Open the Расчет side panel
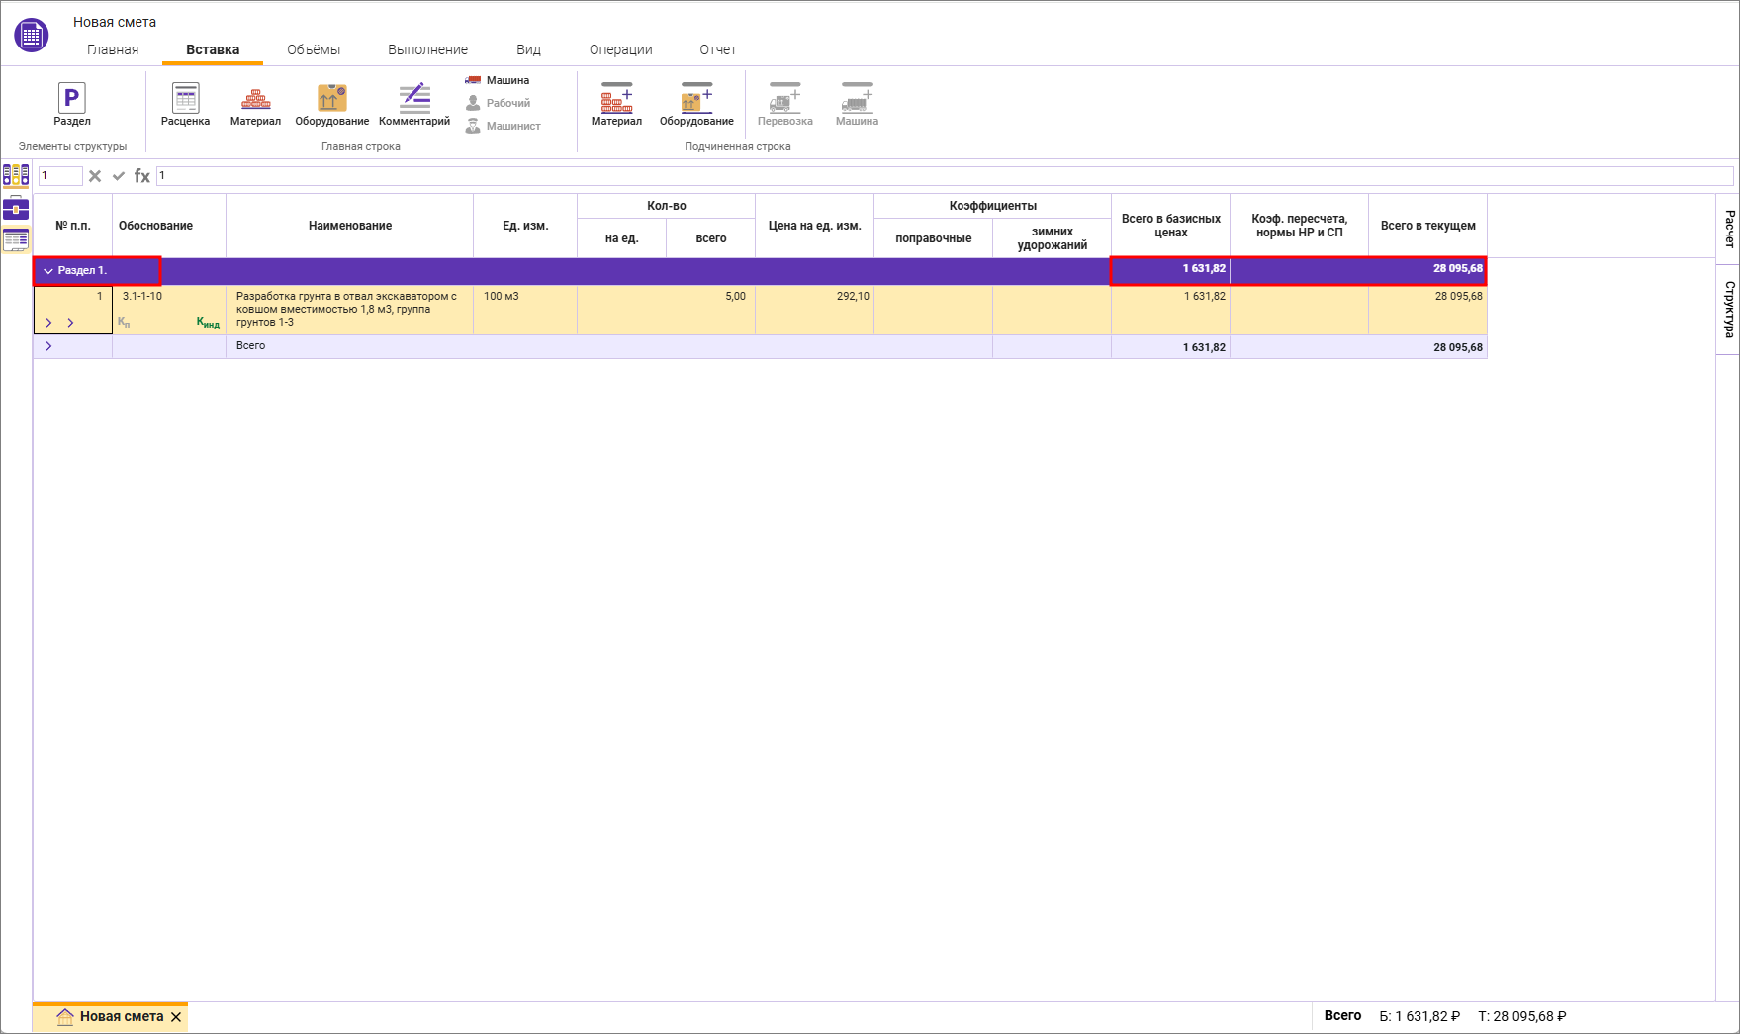1740x1034 pixels. pos(1728,229)
